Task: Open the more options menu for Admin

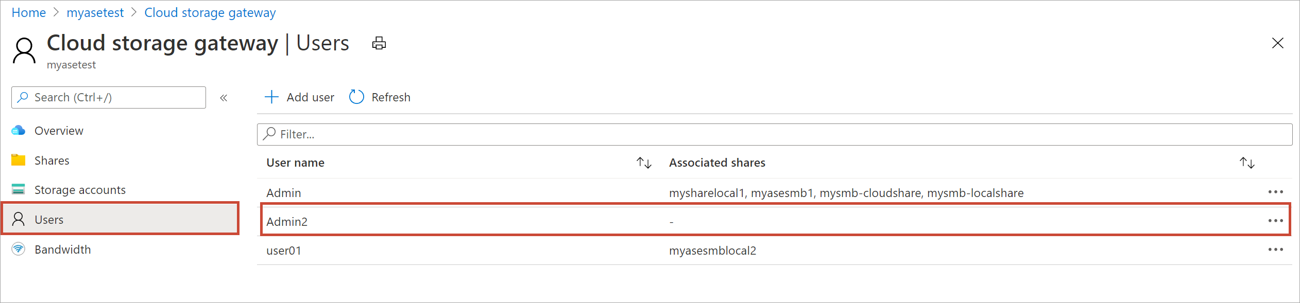Action: click(x=1275, y=192)
